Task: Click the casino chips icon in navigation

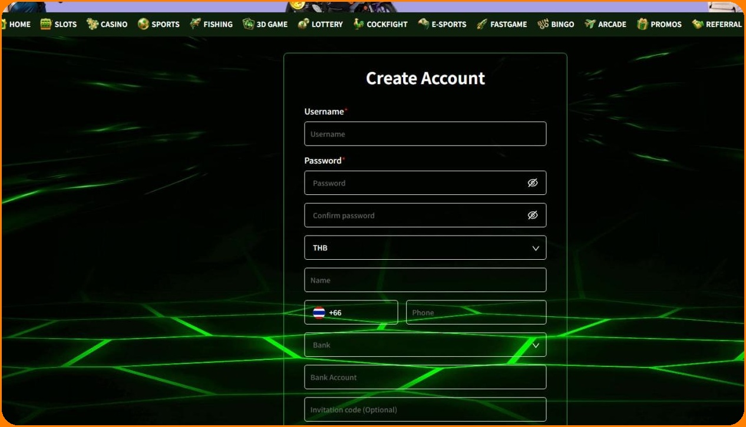Action: pyautogui.click(x=92, y=24)
